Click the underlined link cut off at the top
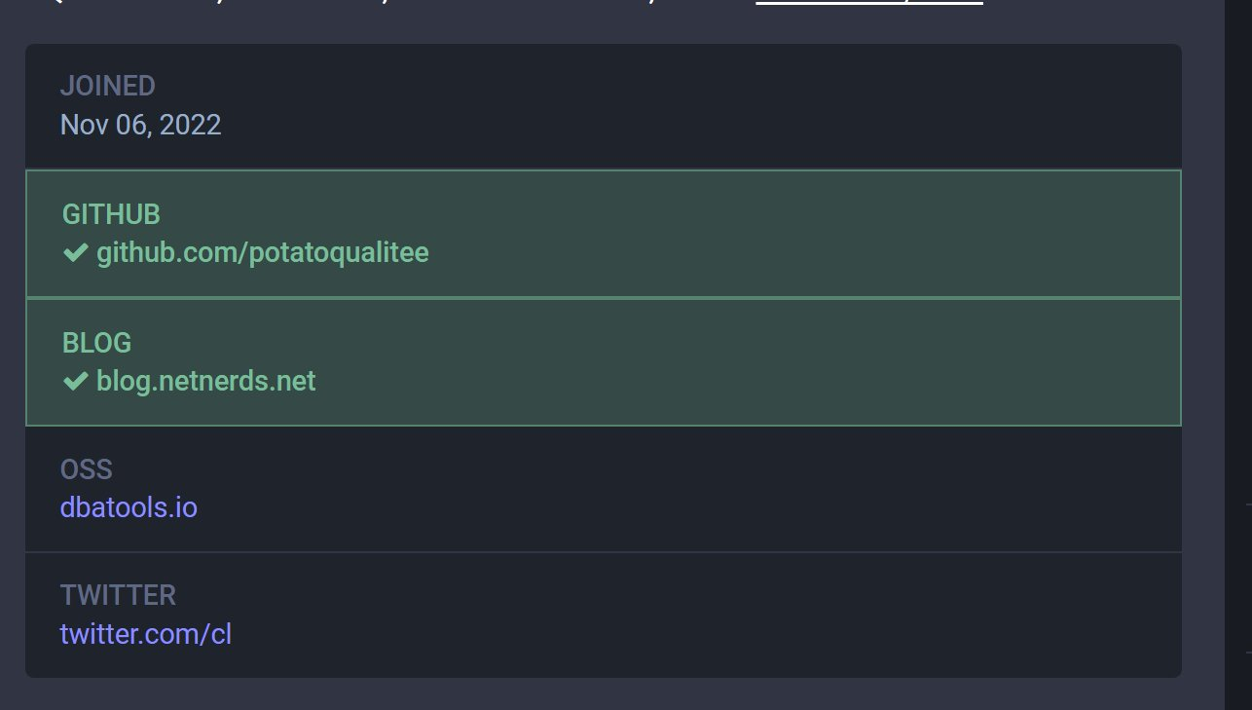 point(869,3)
